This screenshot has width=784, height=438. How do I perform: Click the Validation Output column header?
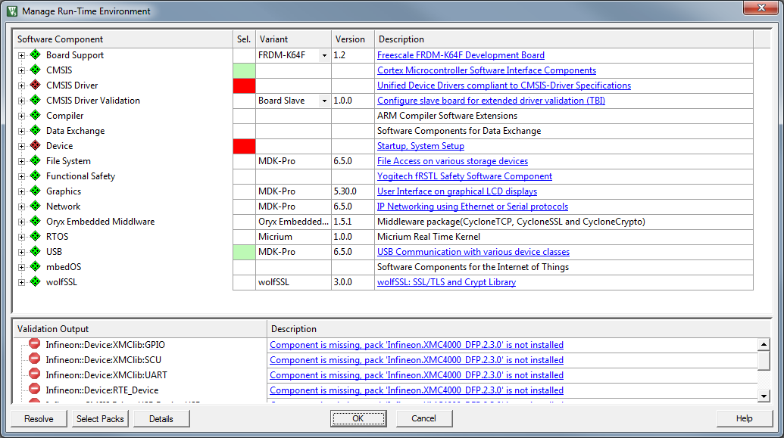pos(140,329)
